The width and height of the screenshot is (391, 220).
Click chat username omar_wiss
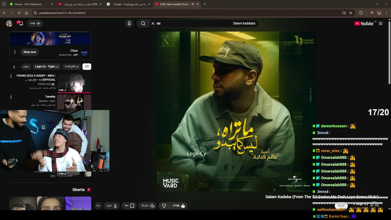[x=330, y=151]
